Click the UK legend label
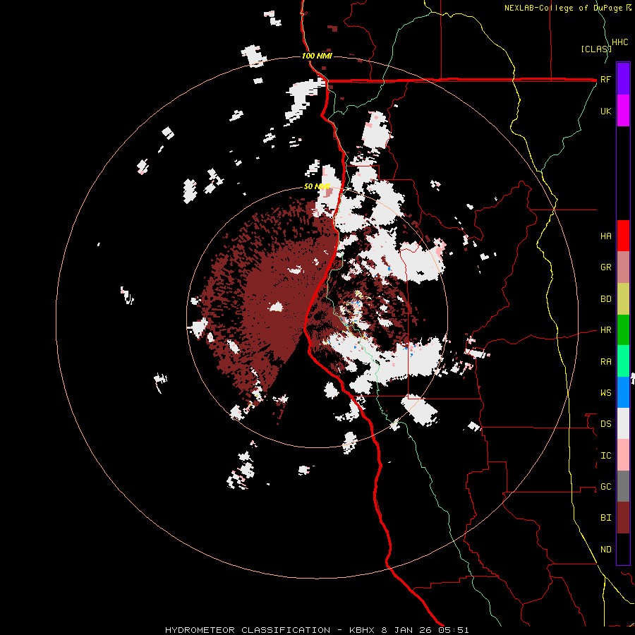 coord(605,111)
